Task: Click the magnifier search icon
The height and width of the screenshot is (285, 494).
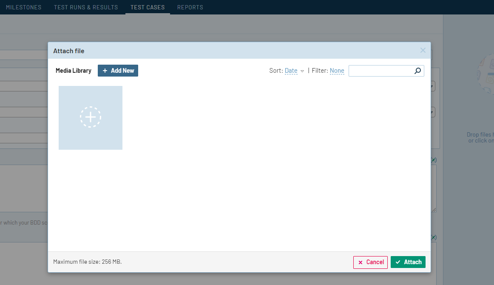Action: click(418, 71)
